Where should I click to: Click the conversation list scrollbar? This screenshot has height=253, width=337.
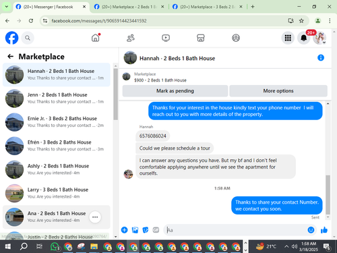coord(115,94)
